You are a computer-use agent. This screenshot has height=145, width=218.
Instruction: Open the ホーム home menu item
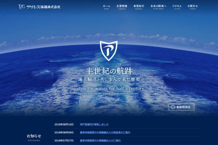coord(106,7)
